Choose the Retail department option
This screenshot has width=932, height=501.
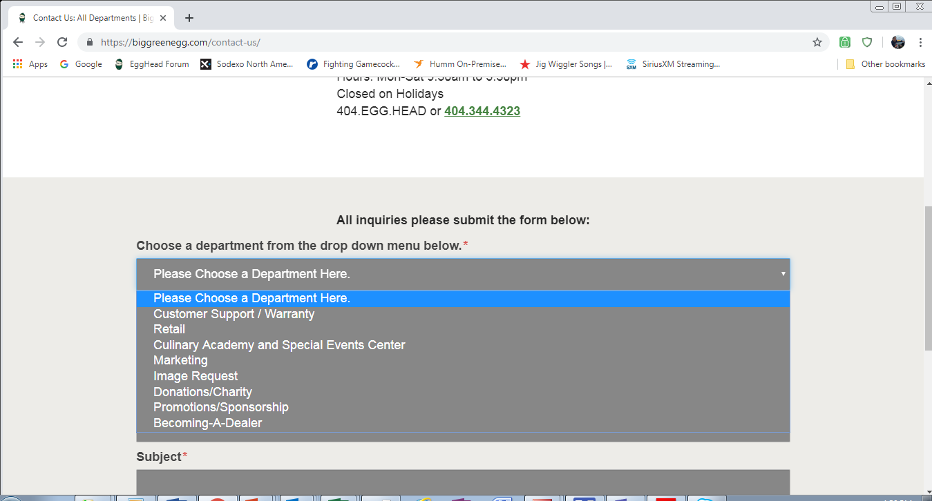point(463,329)
